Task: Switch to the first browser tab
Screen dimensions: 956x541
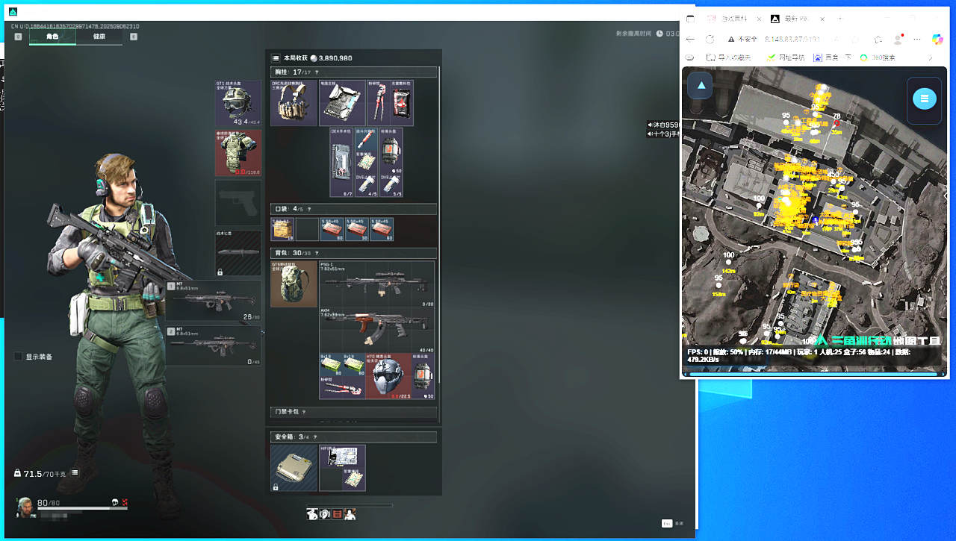Action: [x=733, y=19]
